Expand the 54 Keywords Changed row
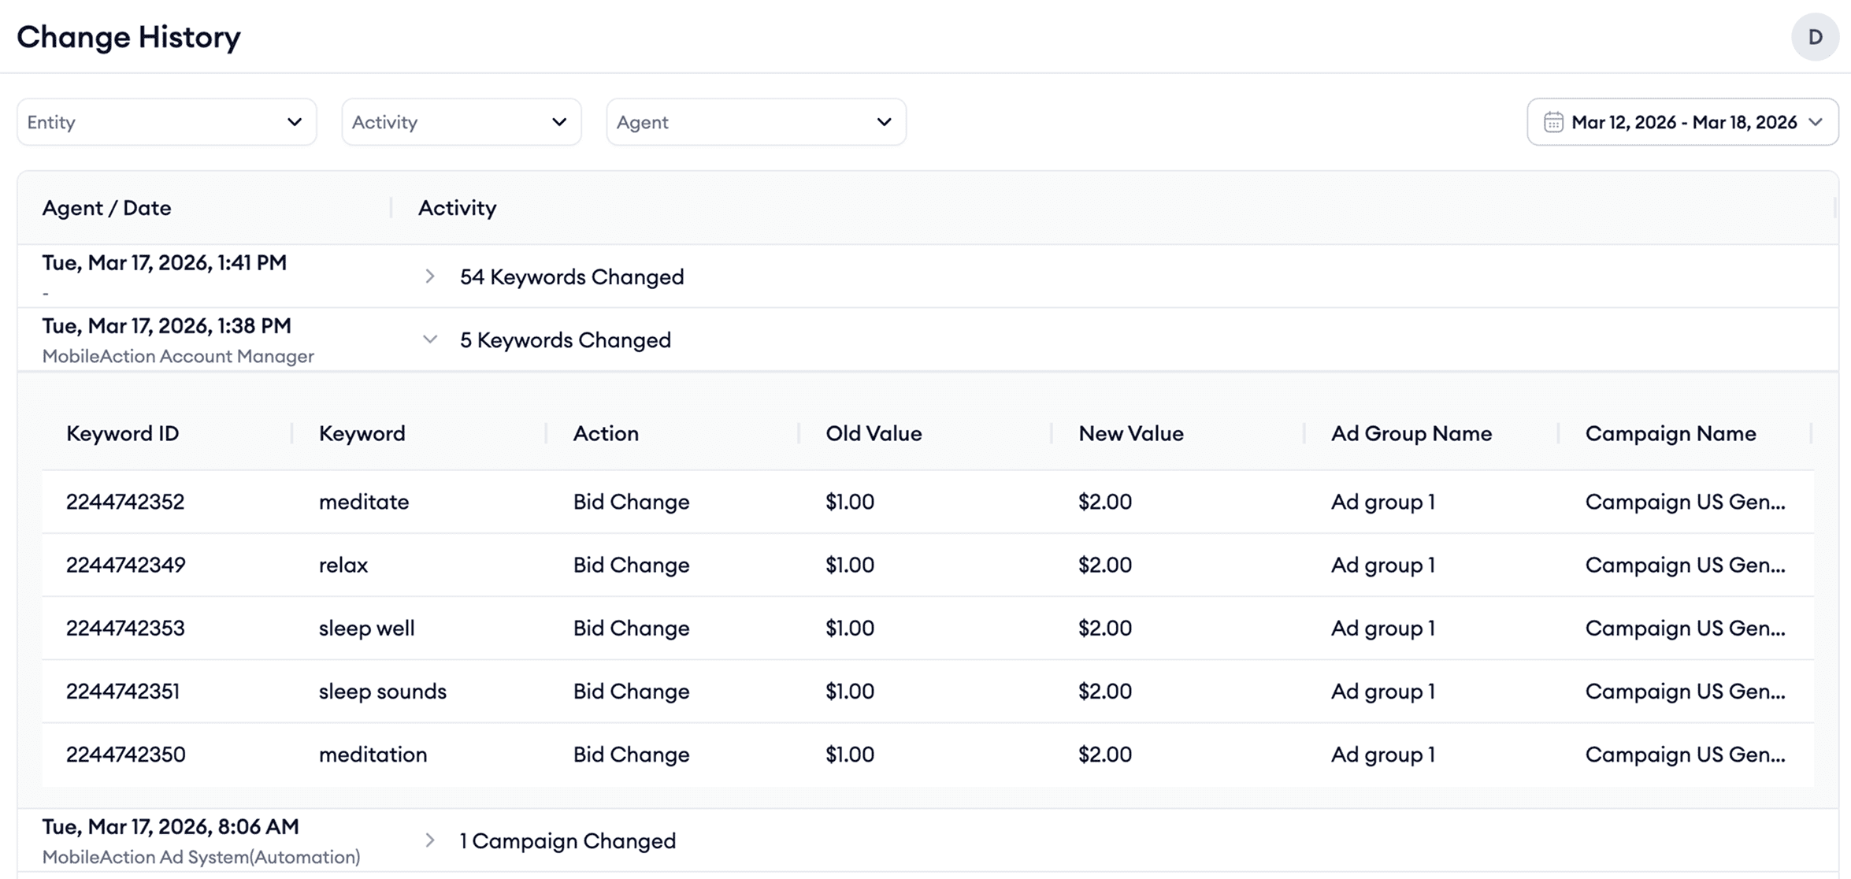This screenshot has height=879, width=1851. pyautogui.click(x=429, y=276)
